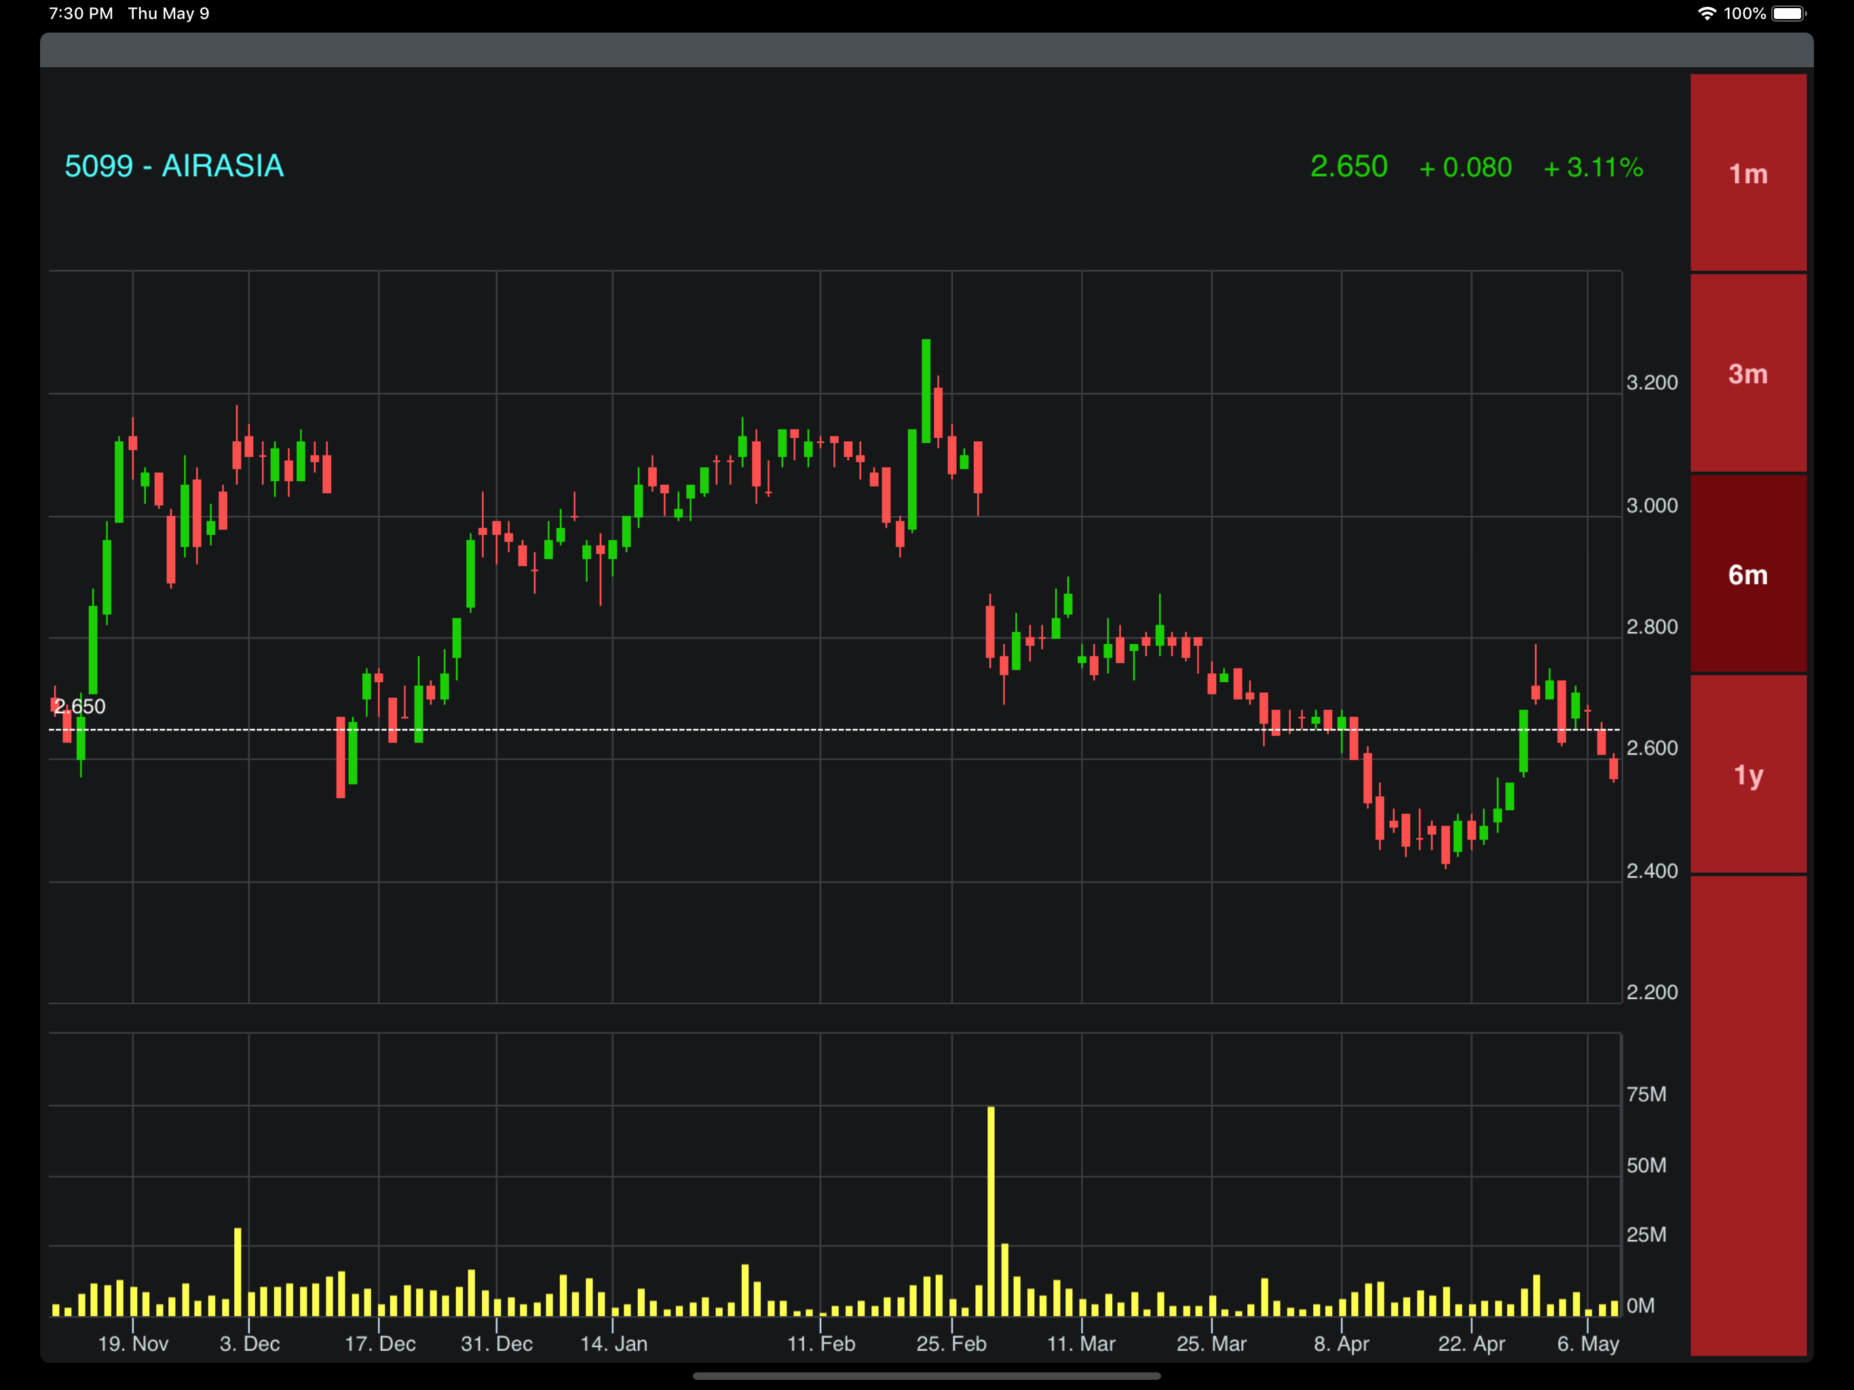Tap the 3. Dec date label
Image resolution: width=1854 pixels, height=1390 pixels.
[x=250, y=1343]
